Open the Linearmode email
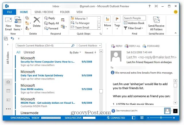 point(57,113)
